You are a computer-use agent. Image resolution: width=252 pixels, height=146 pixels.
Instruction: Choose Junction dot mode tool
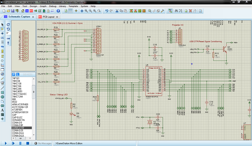pos(3,33)
